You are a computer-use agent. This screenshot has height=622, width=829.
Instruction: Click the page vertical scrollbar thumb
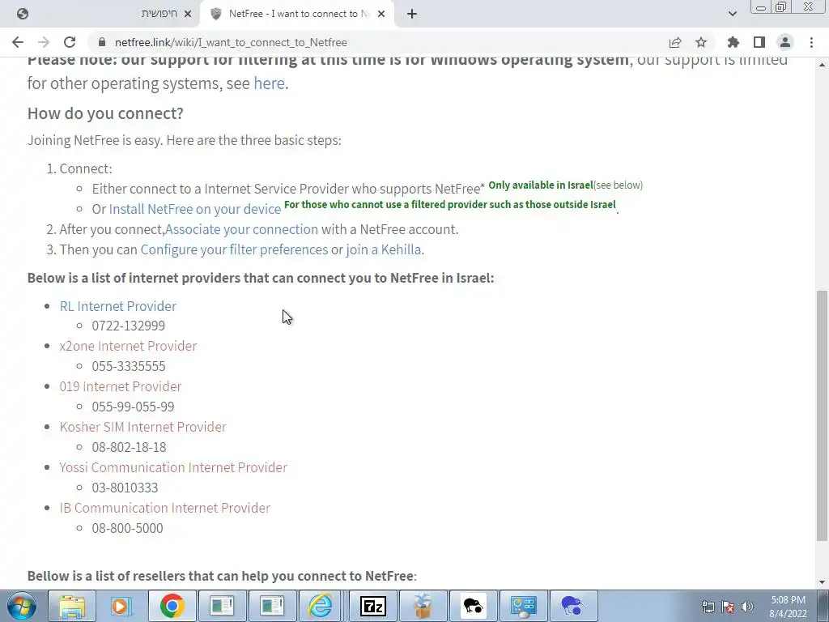(823, 415)
